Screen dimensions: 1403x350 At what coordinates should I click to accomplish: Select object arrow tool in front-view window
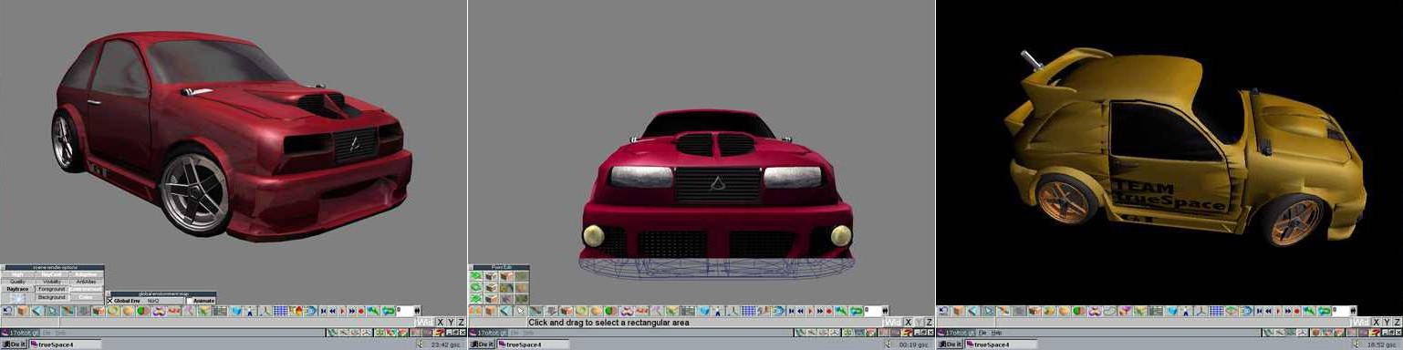click(x=520, y=311)
